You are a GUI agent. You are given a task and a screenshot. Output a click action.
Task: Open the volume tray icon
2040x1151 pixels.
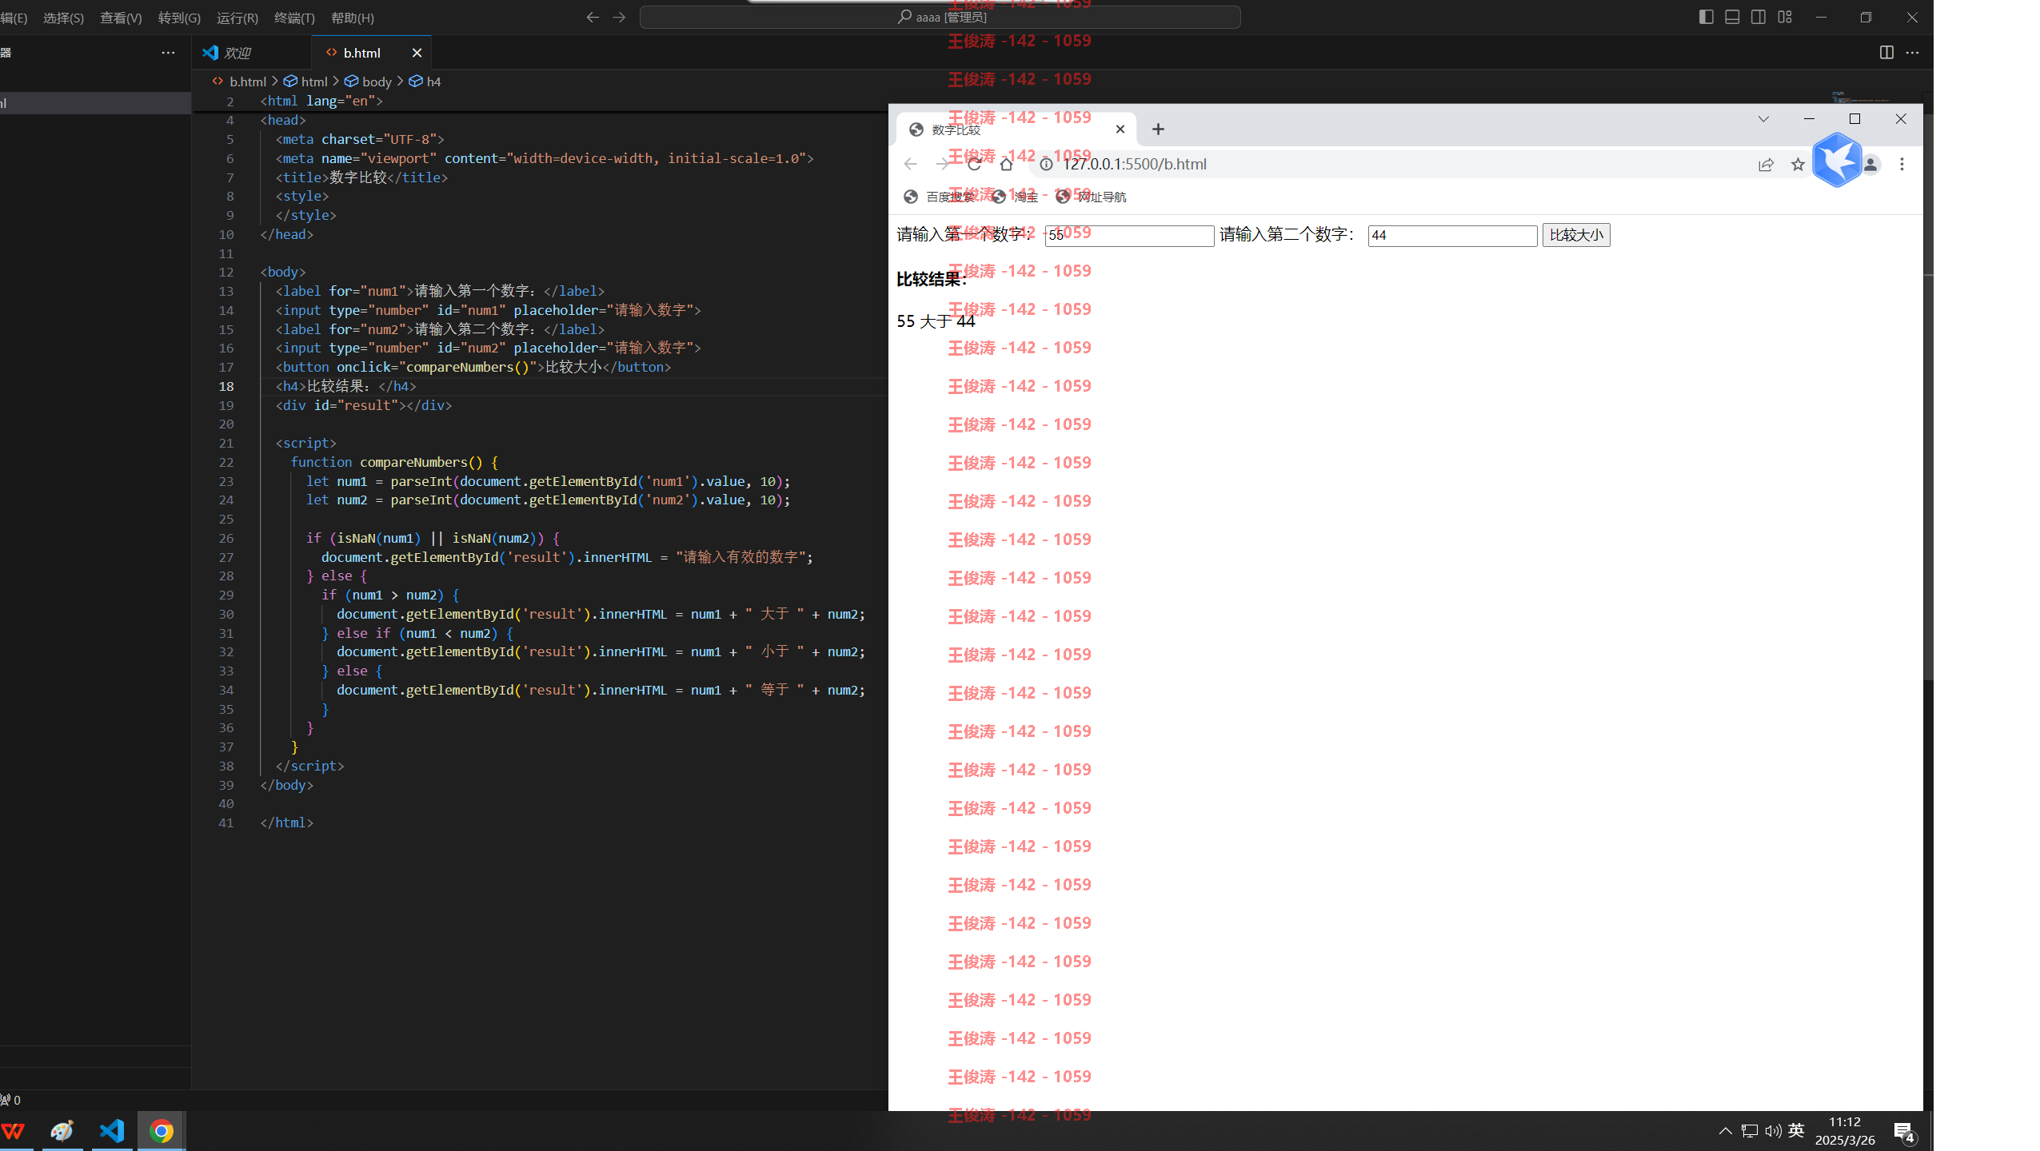(1773, 1130)
